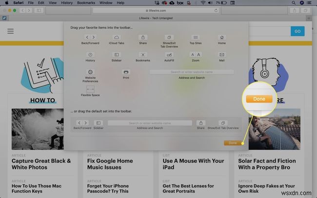Screen dimensions: 317x198
Task: Select the iCloud Tabs toolbar item
Action: click(x=117, y=40)
